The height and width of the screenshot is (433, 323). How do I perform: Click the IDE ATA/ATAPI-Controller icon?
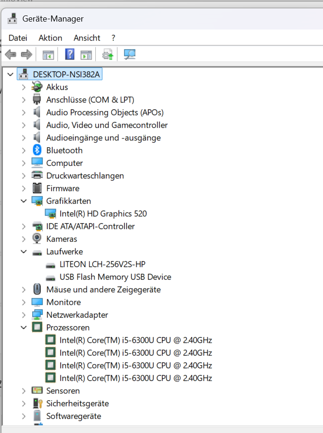point(37,226)
